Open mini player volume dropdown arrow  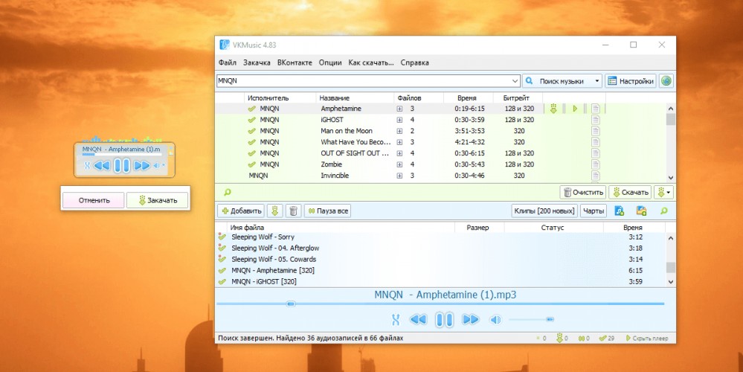[x=164, y=165]
